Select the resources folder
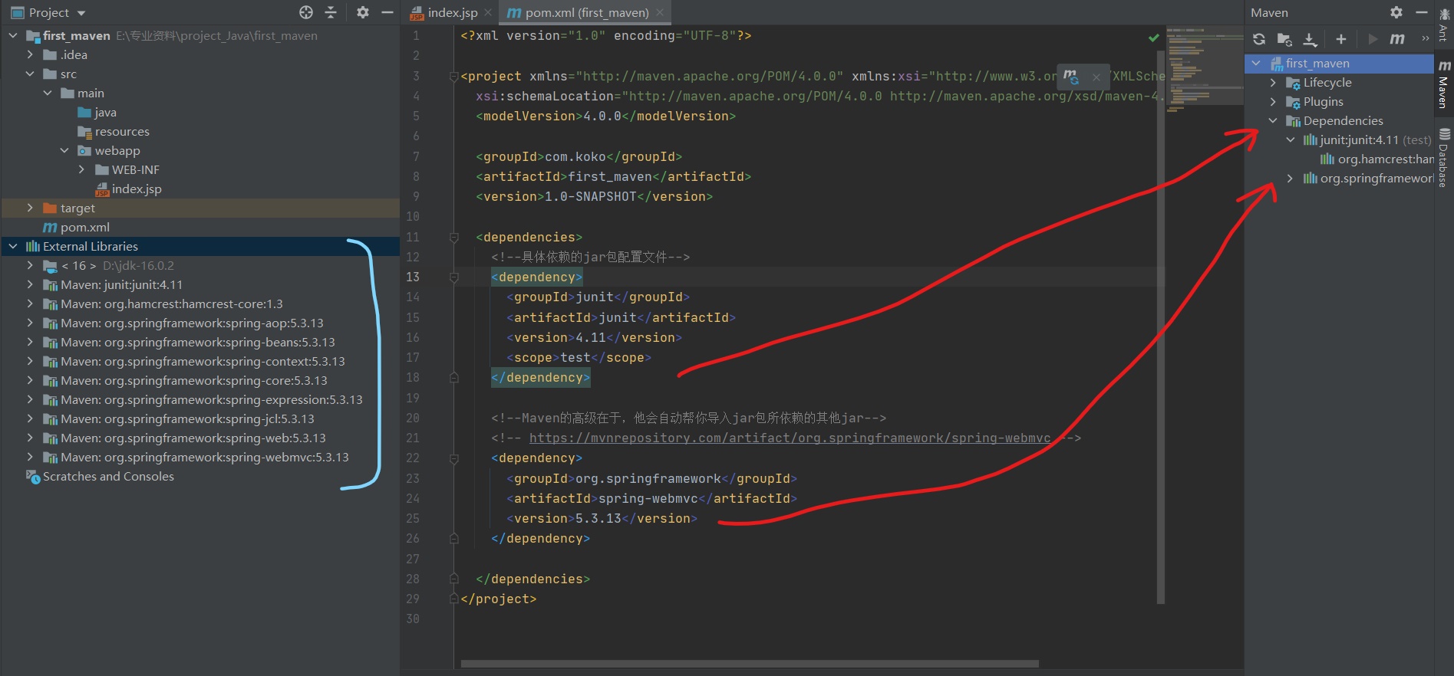 [114, 131]
